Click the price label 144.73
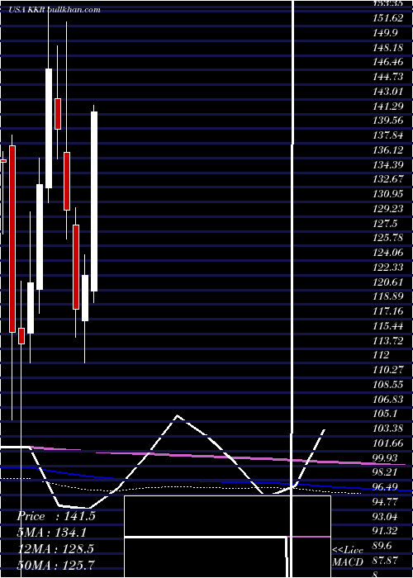 click(387, 77)
